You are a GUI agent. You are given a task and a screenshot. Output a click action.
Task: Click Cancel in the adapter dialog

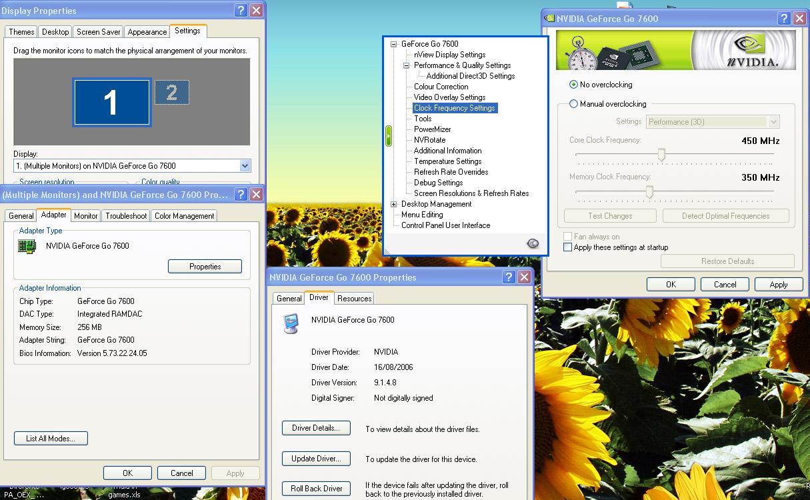click(x=181, y=473)
